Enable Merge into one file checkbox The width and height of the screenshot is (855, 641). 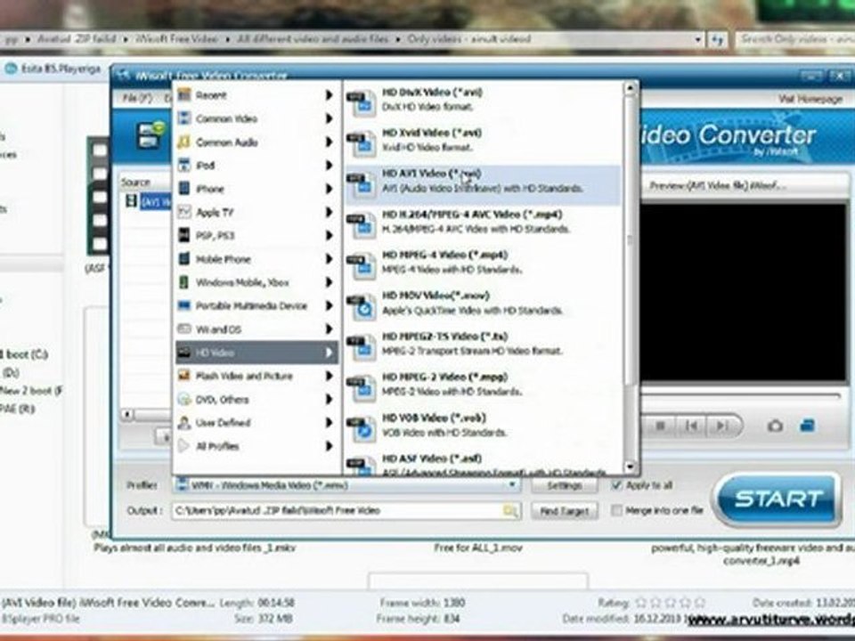click(x=616, y=510)
